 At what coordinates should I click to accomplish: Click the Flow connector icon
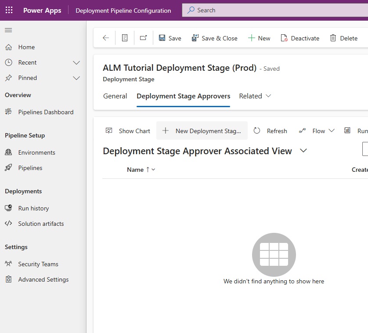(x=302, y=130)
